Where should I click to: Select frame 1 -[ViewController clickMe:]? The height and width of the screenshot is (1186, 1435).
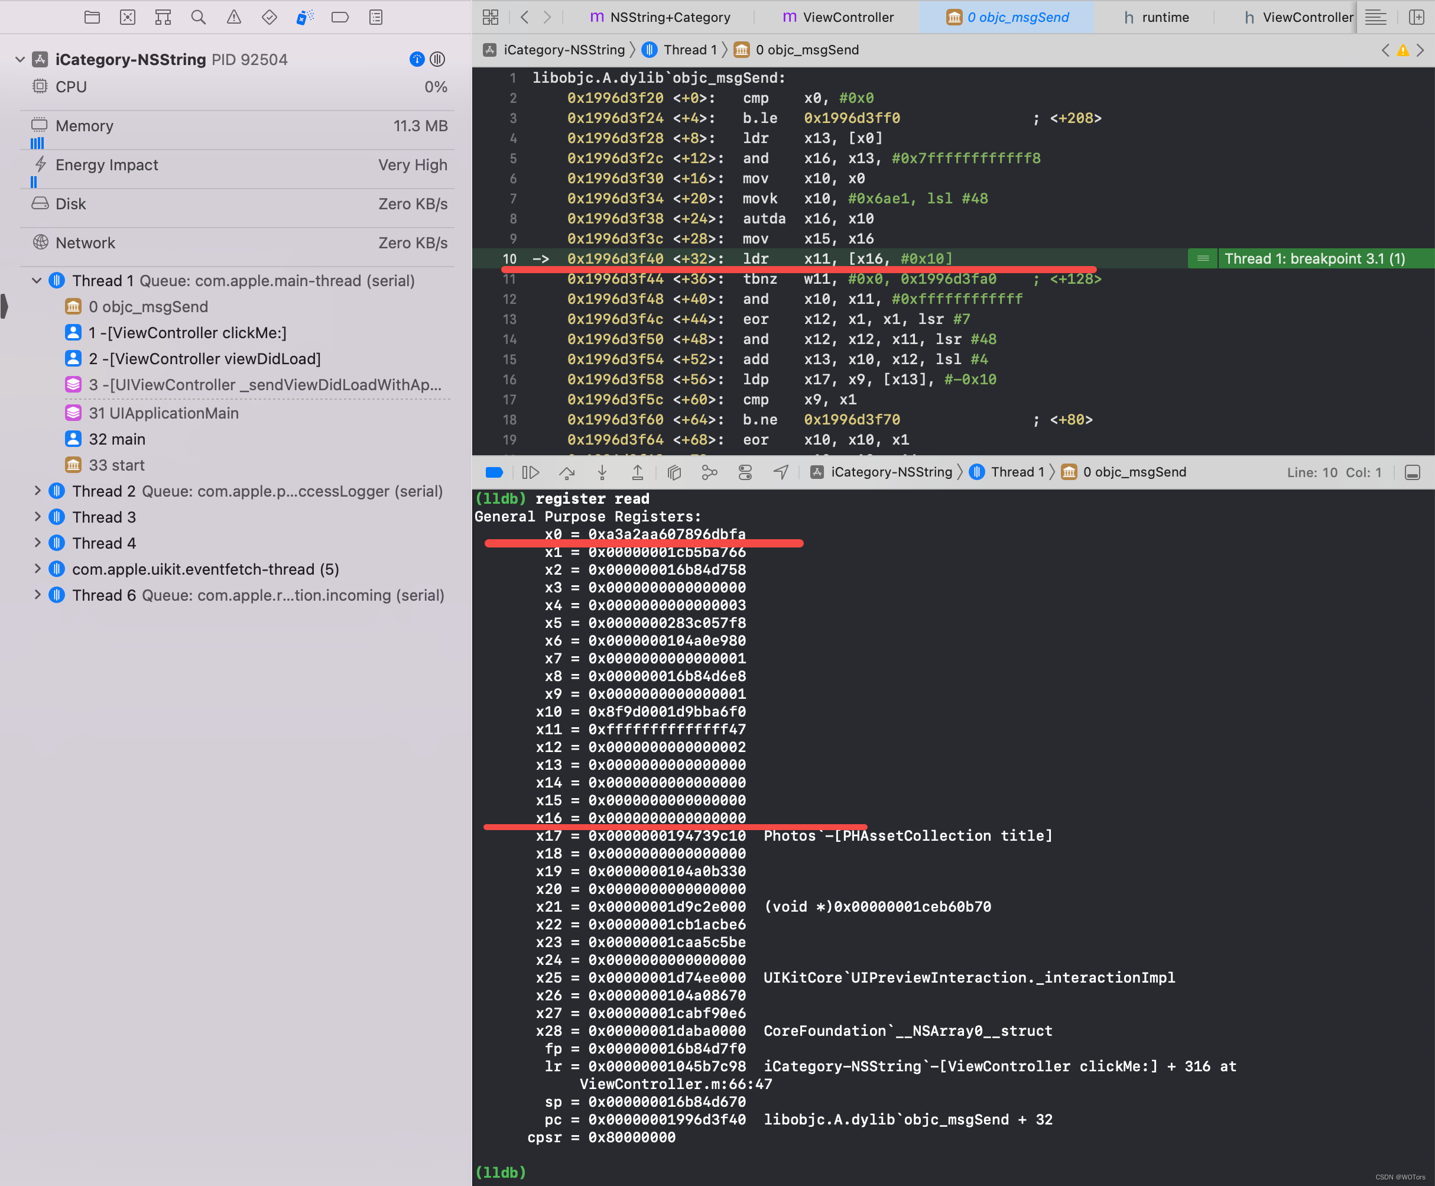coord(187,333)
